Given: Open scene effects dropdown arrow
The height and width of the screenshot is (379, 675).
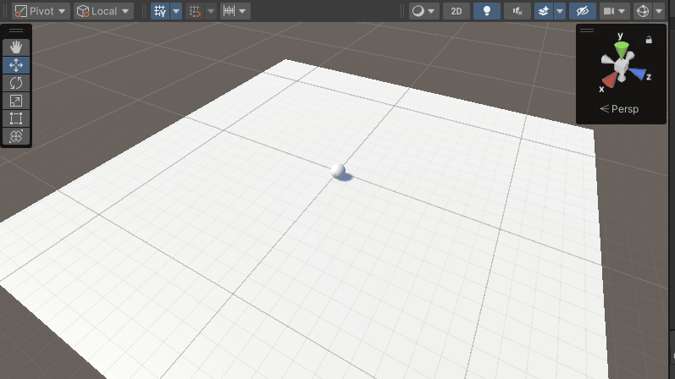Looking at the screenshot, I should point(560,11).
